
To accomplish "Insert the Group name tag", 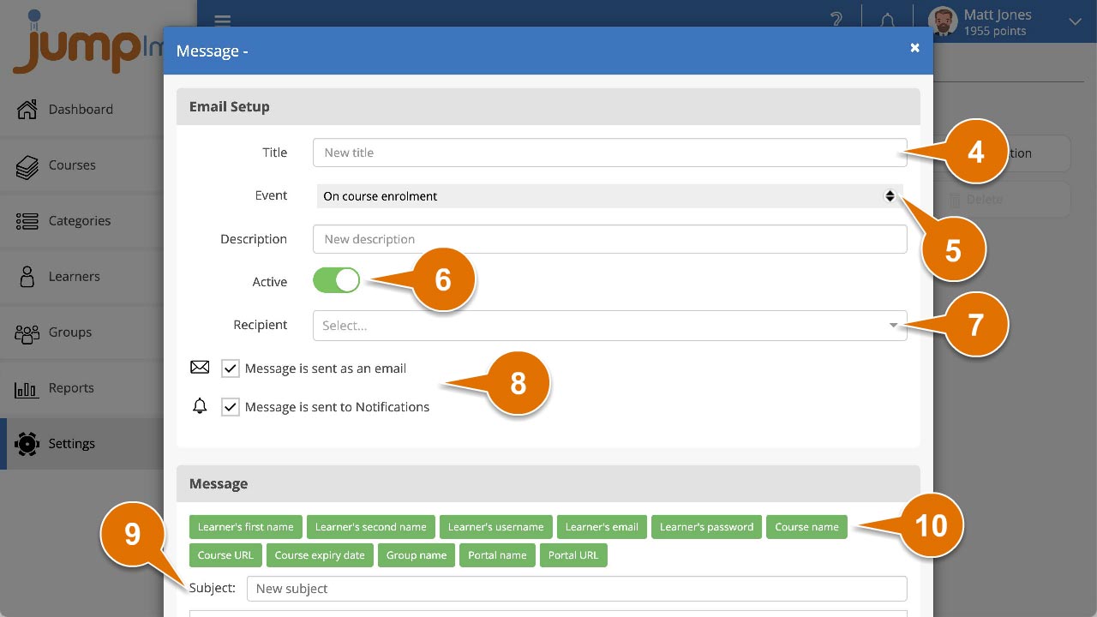I will coord(417,555).
